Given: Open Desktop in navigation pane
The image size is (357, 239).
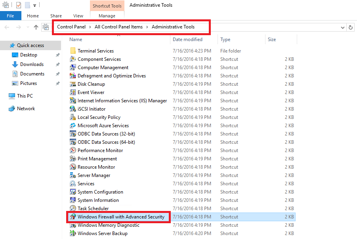Looking at the screenshot, I should coord(29,55).
